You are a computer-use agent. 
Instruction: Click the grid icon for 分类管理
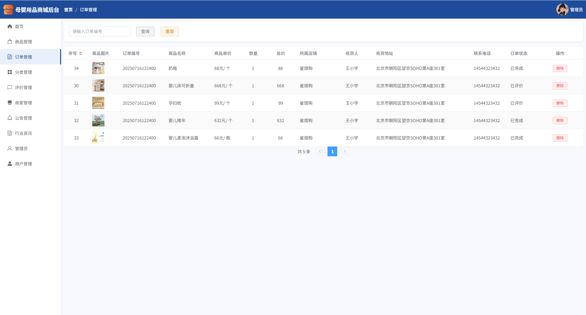[10, 72]
